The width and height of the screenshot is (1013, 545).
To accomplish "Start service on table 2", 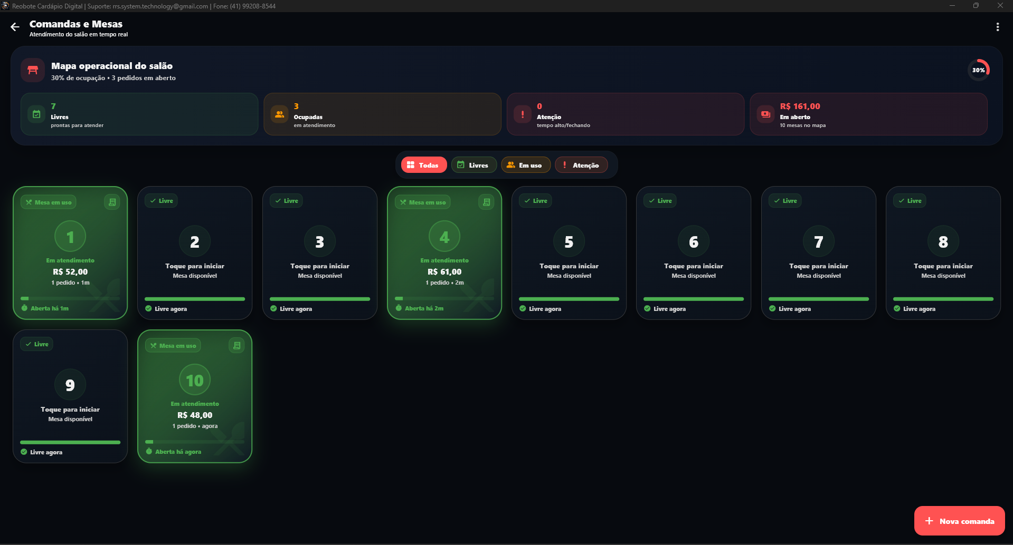I will [x=195, y=253].
